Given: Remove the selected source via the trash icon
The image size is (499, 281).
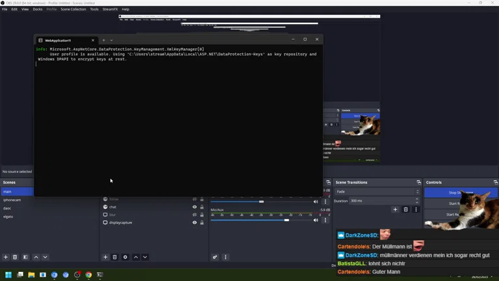Looking at the screenshot, I should pos(115,257).
